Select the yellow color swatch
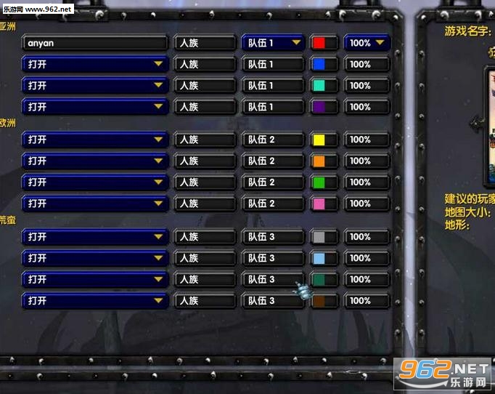The height and width of the screenshot is (394, 495). point(319,140)
